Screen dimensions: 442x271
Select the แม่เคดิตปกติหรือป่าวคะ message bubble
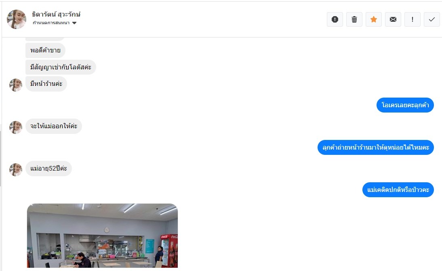coord(398,190)
